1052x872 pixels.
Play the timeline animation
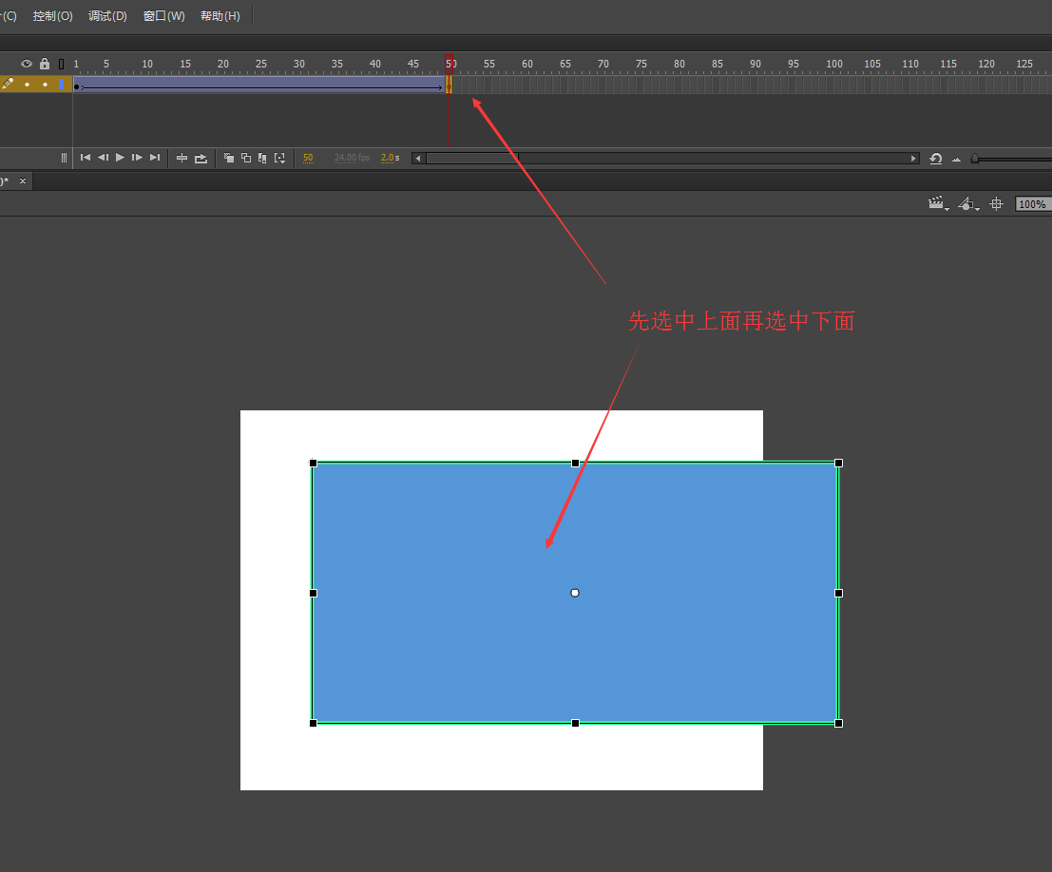(x=120, y=158)
